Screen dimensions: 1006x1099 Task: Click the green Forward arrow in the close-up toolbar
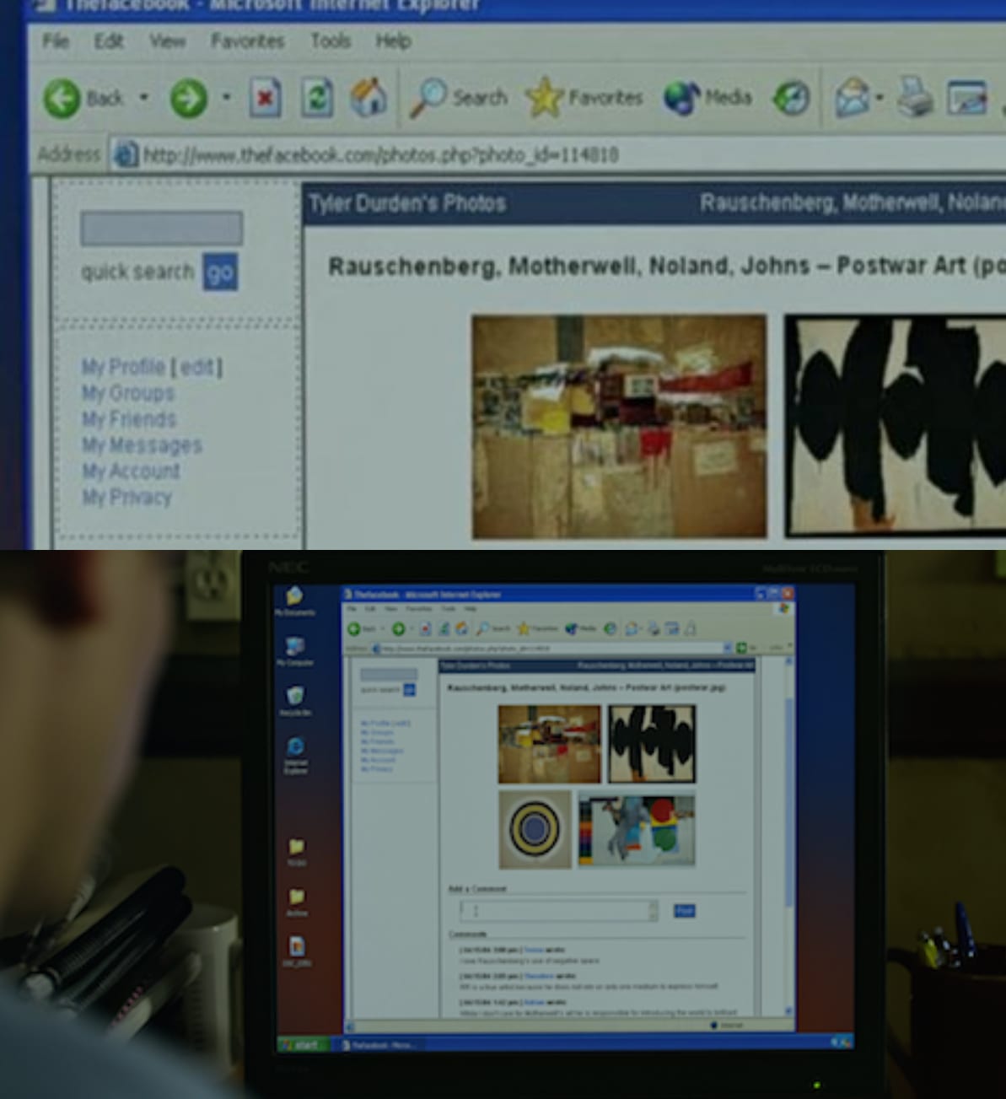click(x=188, y=99)
